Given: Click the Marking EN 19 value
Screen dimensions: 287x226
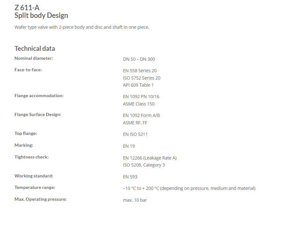Looking at the screenshot, I should [x=129, y=146].
